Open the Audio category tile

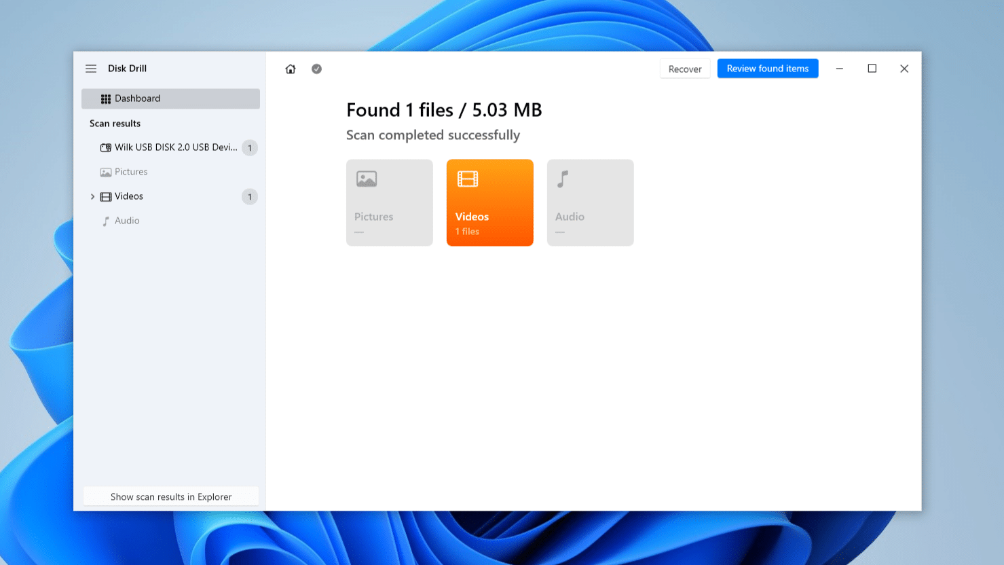(x=591, y=202)
